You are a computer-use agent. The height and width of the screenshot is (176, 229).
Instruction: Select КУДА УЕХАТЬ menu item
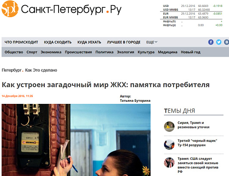pyautogui.click(x=89, y=42)
